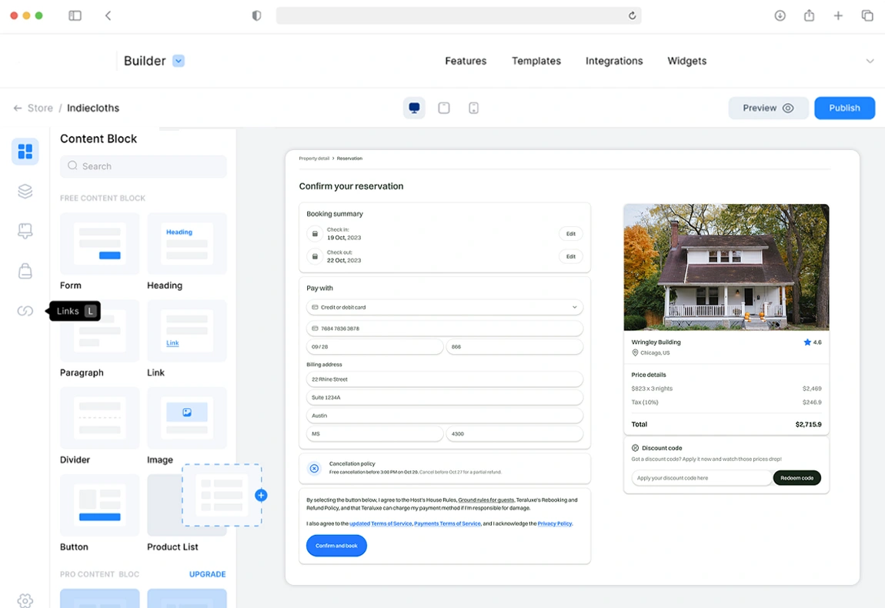The height and width of the screenshot is (608, 885).
Task: Open the Templates menu item
Action: tap(536, 61)
